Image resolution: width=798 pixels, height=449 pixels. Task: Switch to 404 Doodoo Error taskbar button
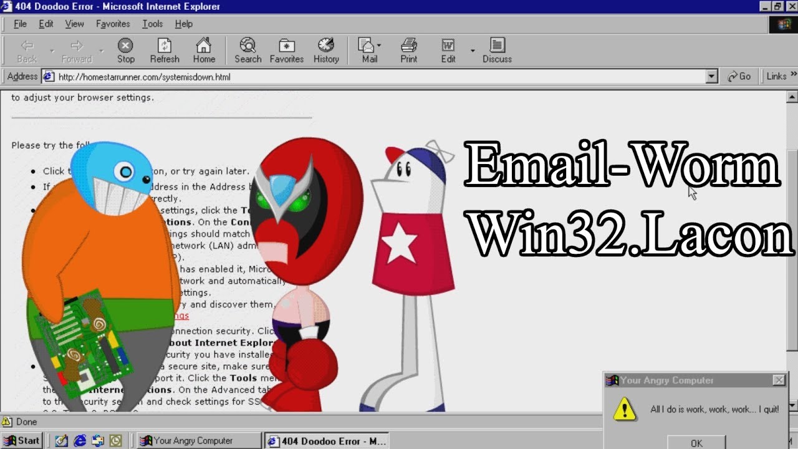pyautogui.click(x=327, y=441)
